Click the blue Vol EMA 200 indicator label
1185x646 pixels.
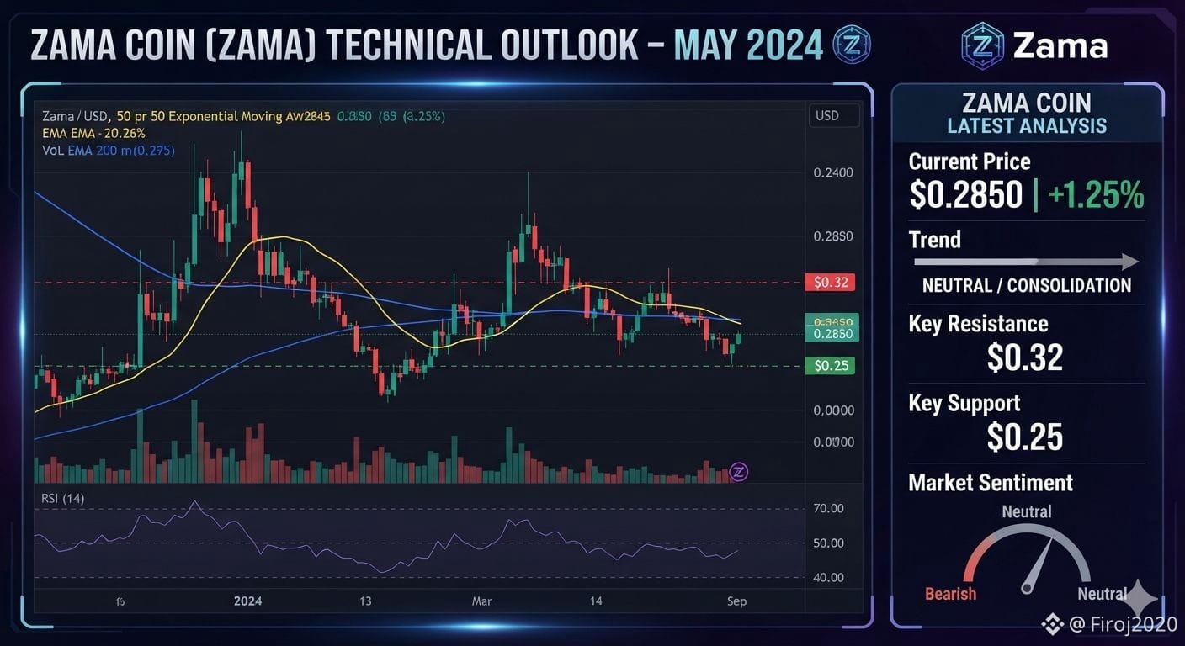109,151
